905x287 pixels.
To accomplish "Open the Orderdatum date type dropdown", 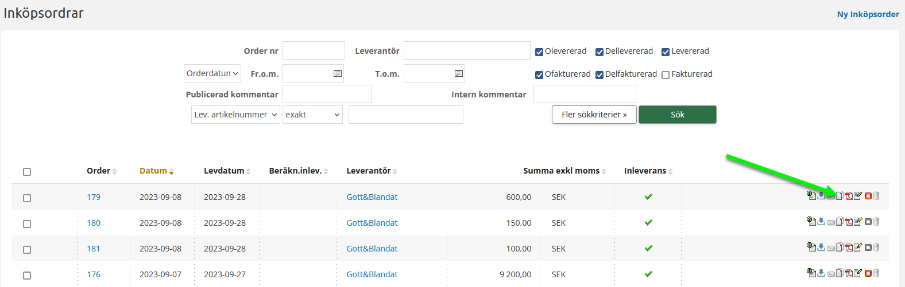I will tap(212, 73).
